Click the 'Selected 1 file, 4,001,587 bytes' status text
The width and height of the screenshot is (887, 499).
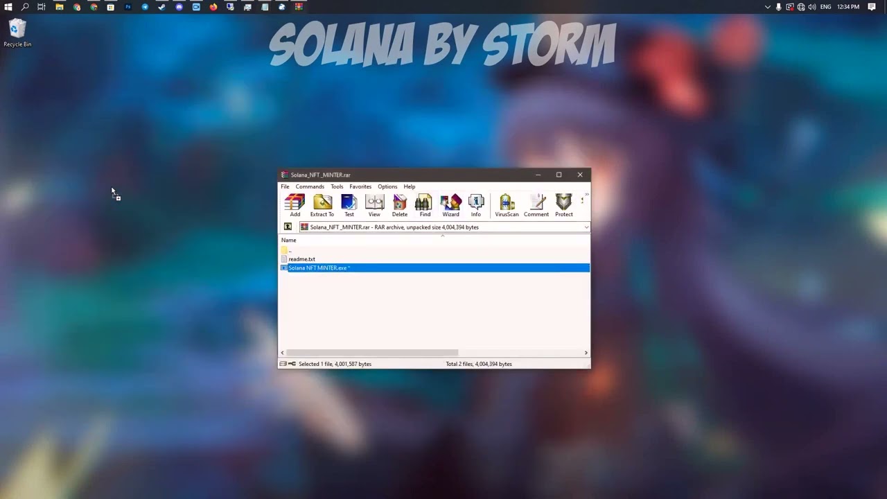pos(335,364)
